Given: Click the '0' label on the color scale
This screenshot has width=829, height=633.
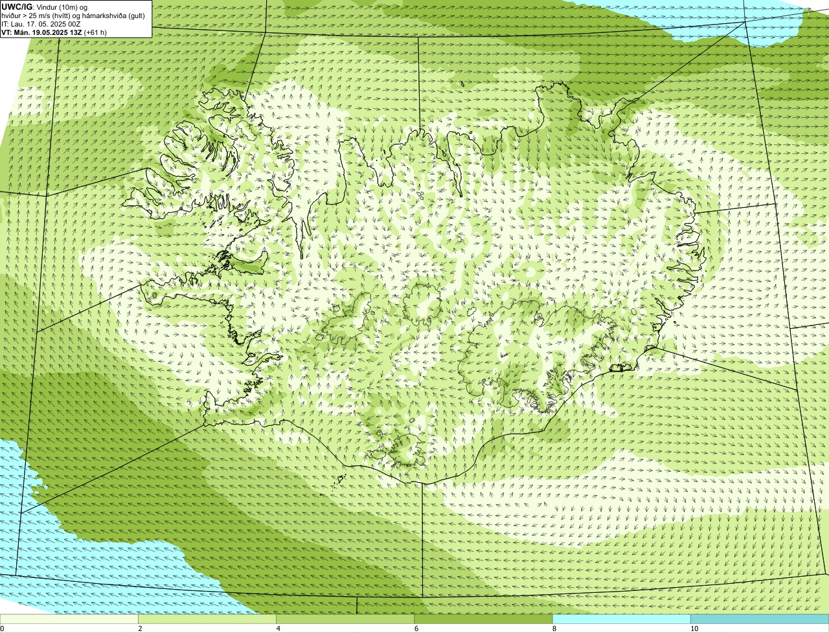Looking at the screenshot, I should point(3,628).
